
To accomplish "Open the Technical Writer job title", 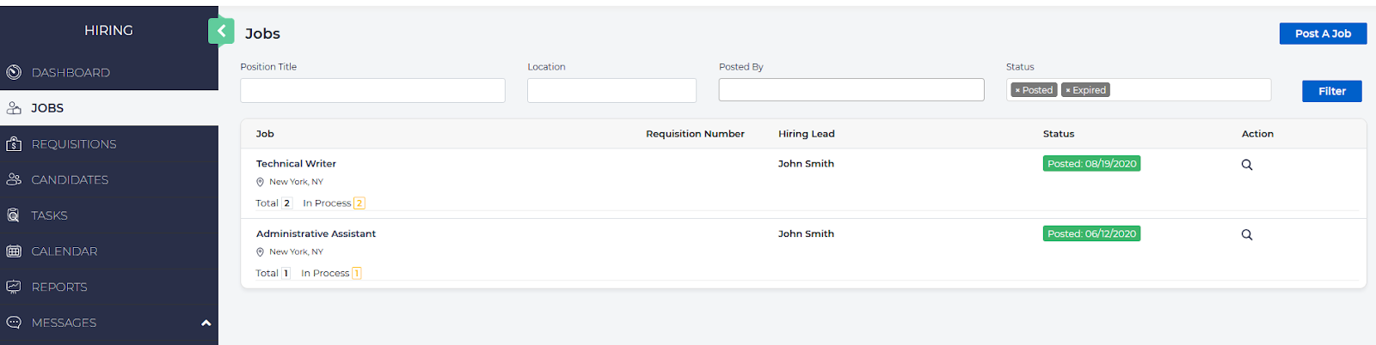I will point(296,164).
